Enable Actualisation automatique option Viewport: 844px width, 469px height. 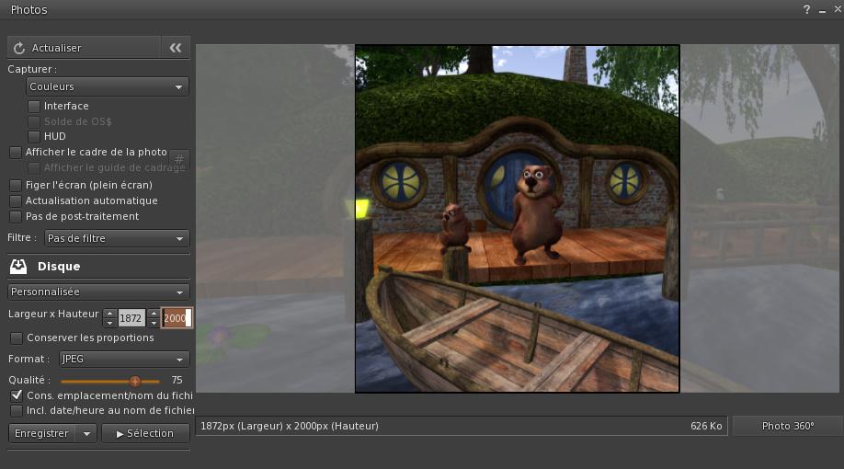click(x=16, y=200)
